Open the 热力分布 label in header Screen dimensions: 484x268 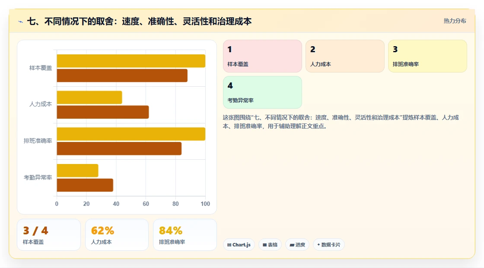tap(455, 21)
